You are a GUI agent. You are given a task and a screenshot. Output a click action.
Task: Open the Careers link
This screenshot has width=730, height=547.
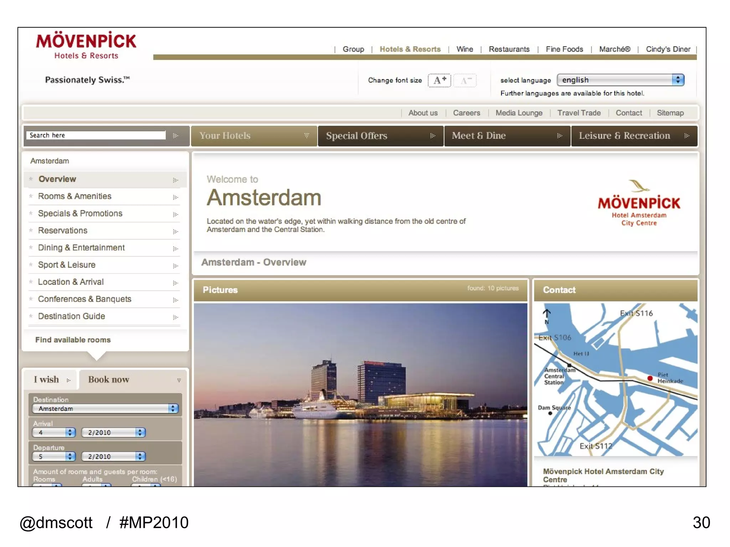[467, 113]
